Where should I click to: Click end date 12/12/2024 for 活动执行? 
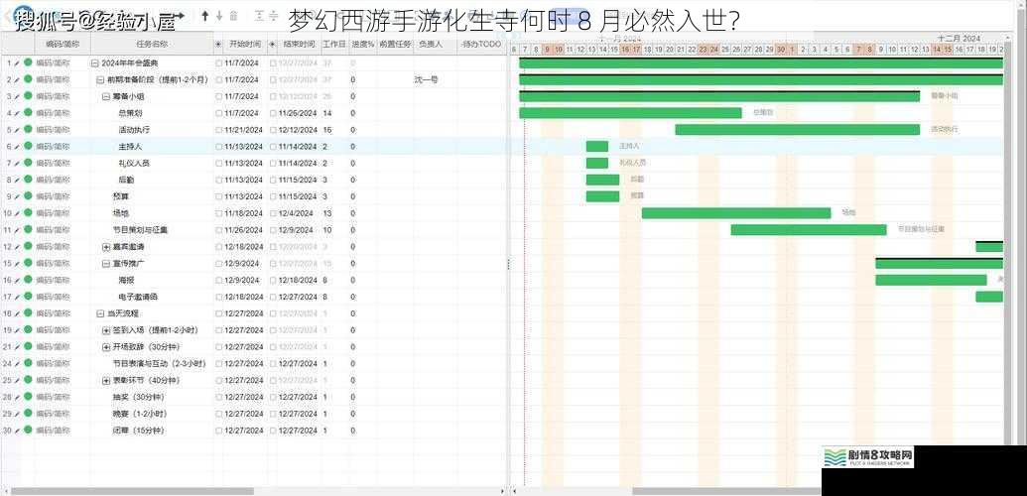[x=298, y=130]
